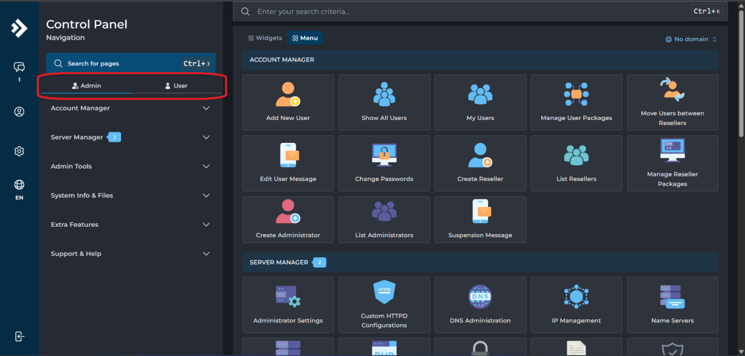Open the messages icon in left sidebar
Screen dimensions: 745x356
pos(19,67)
